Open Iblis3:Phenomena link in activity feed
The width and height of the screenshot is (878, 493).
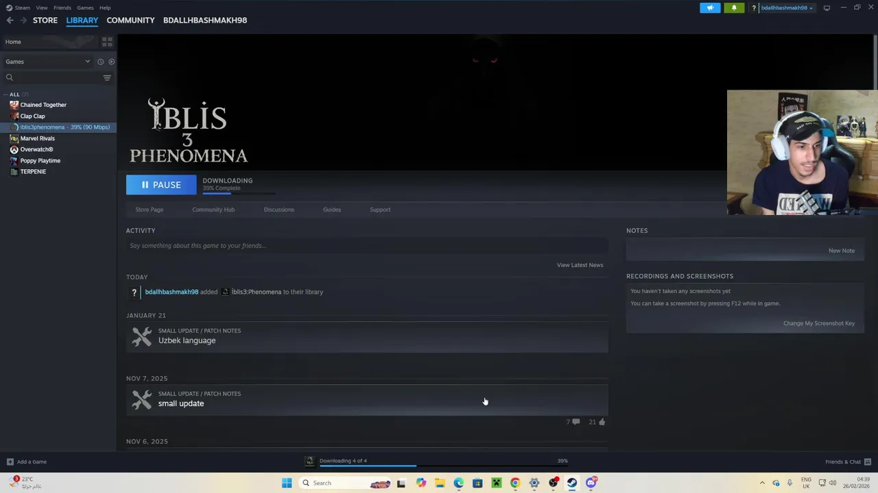click(x=257, y=292)
